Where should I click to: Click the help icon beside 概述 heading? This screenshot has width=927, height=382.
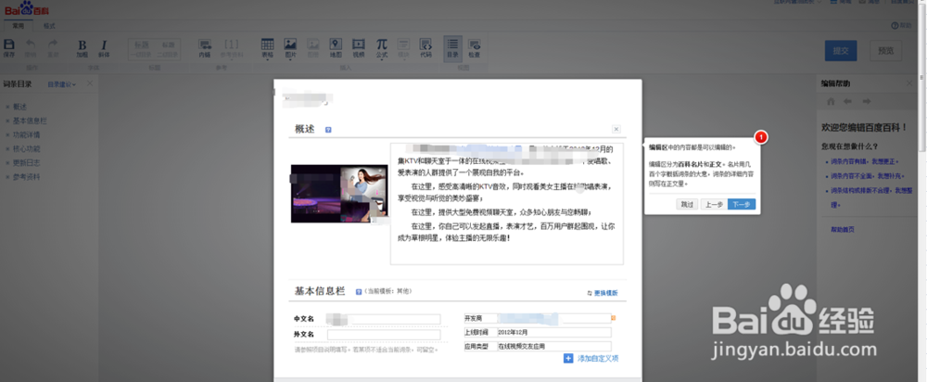pos(328,130)
